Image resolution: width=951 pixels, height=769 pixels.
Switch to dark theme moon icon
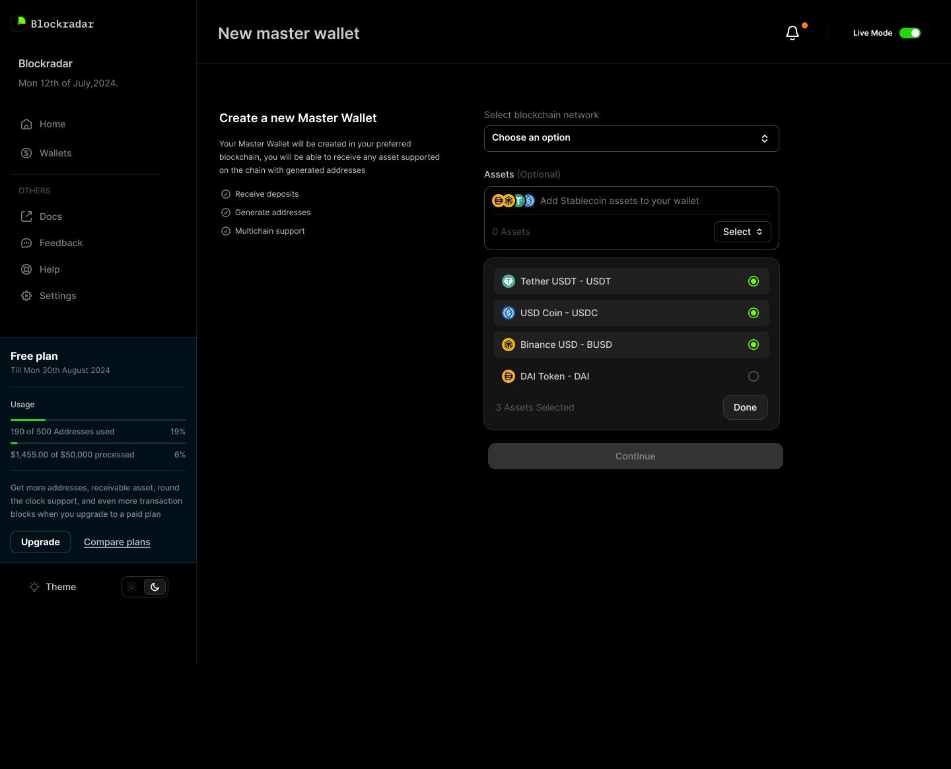click(155, 587)
